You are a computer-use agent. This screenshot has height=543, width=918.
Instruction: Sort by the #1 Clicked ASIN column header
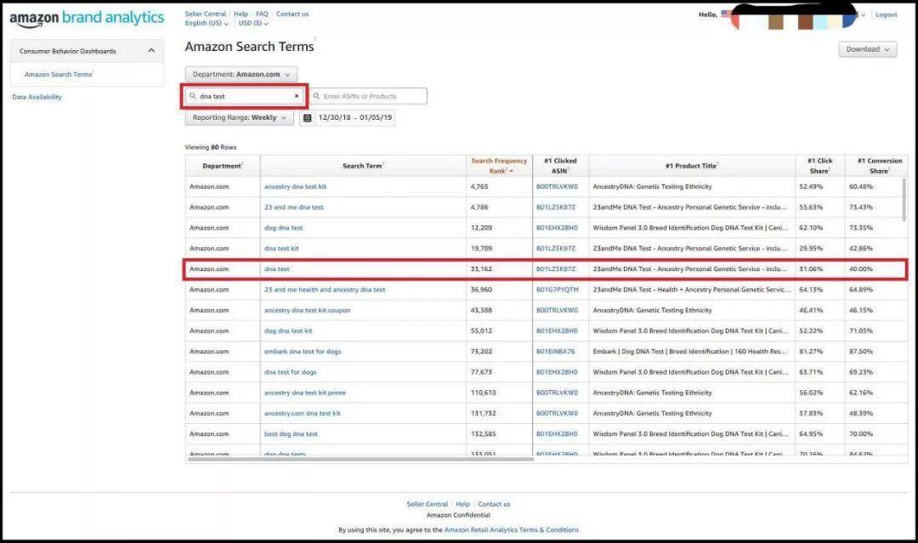click(x=560, y=166)
